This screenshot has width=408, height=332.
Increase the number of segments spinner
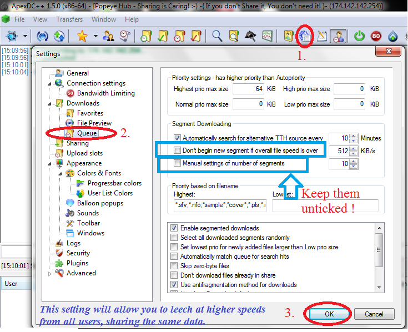pos(353,162)
